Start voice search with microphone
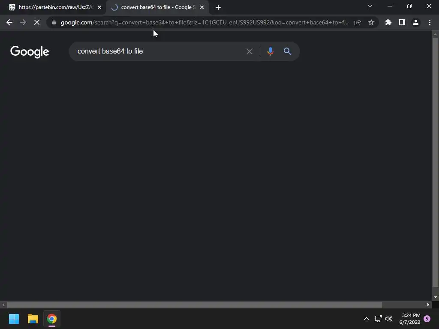 coord(270,51)
